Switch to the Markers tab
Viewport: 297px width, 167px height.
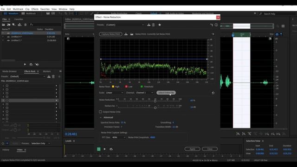click(47, 71)
